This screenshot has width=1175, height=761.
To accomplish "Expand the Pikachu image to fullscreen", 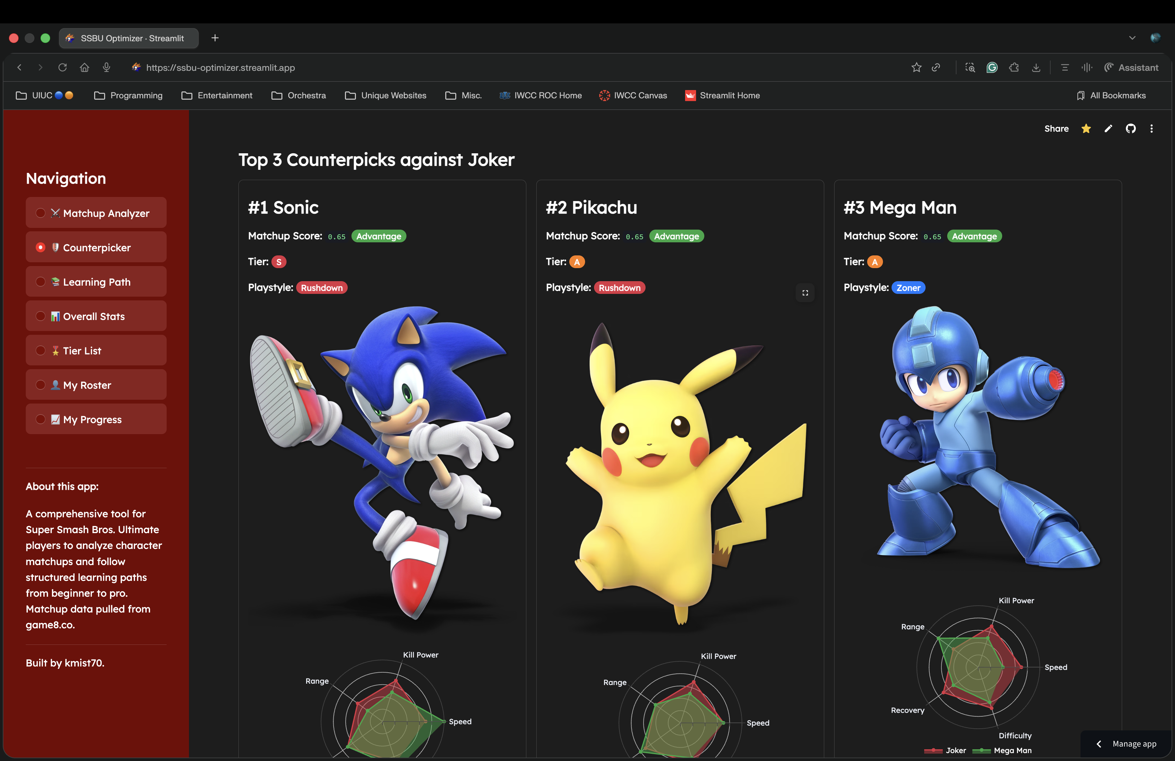I will pos(805,293).
